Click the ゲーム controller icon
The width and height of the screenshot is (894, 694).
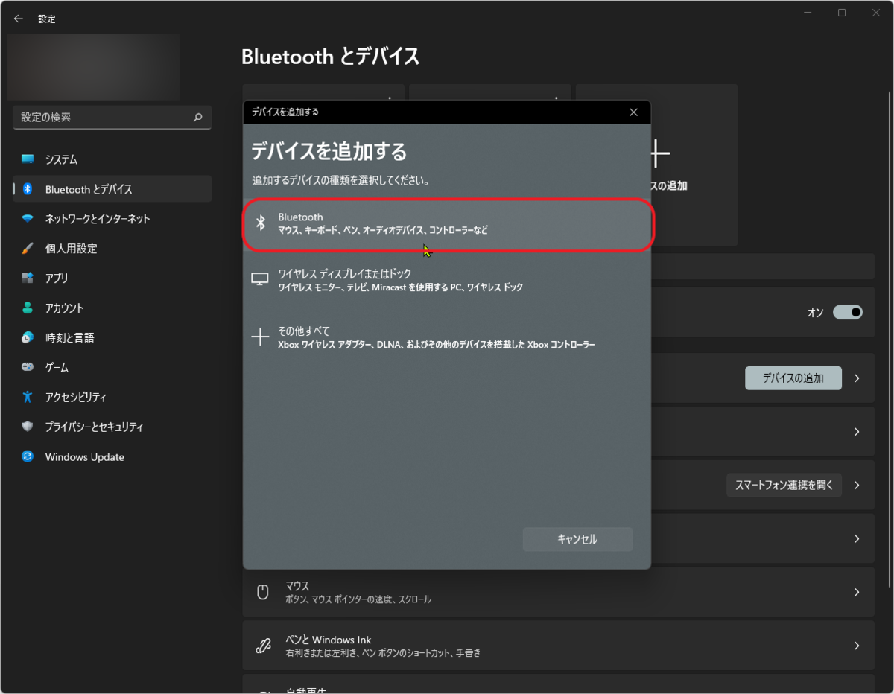click(28, 367)
